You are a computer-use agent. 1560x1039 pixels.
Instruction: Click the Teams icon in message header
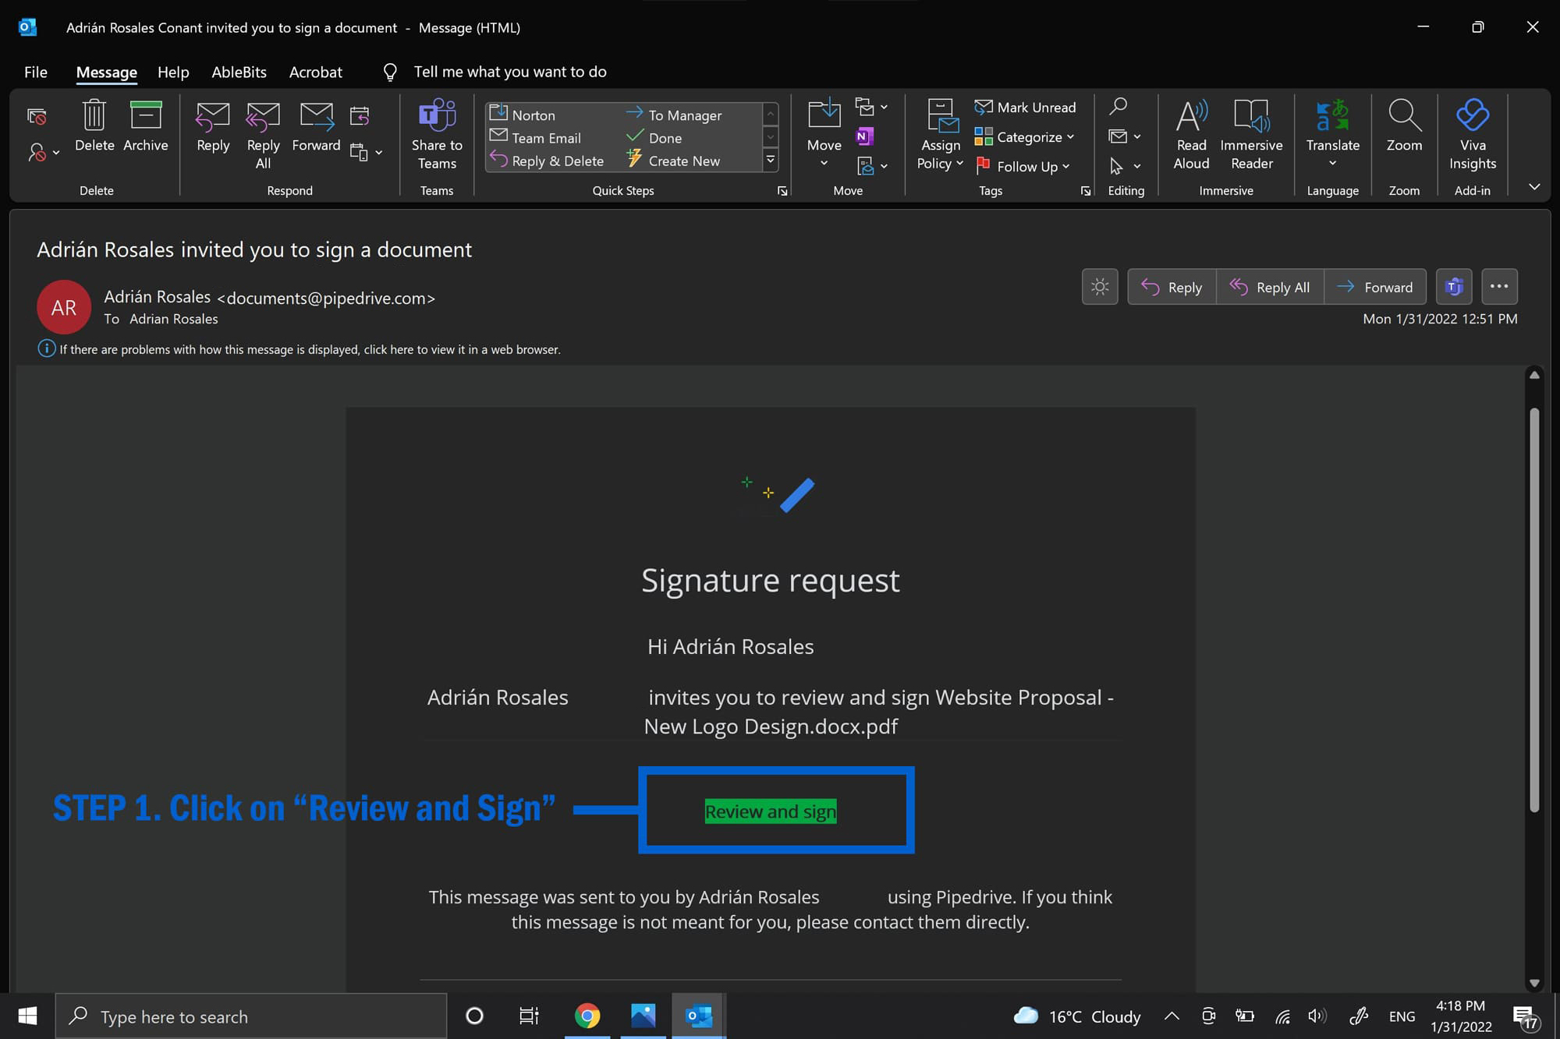tap(1454, 287)
